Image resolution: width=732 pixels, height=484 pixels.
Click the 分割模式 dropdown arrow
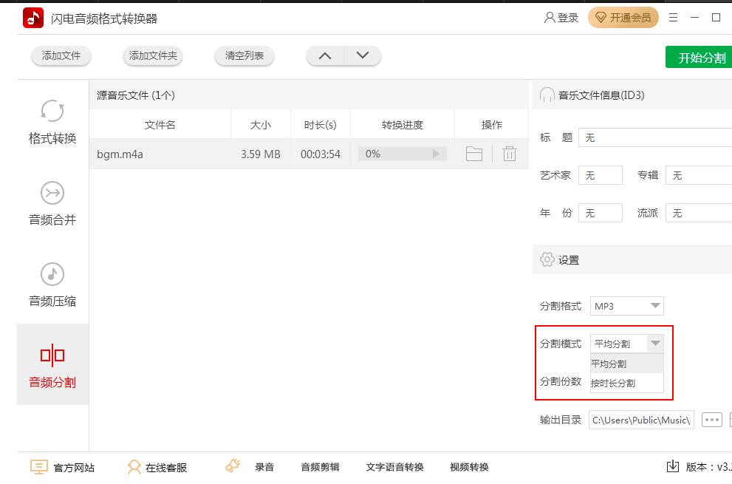pos(655,344)
